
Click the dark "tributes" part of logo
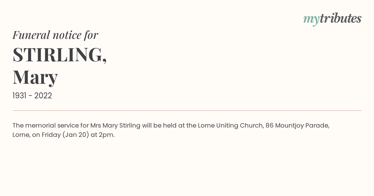(x=341, y=18)
